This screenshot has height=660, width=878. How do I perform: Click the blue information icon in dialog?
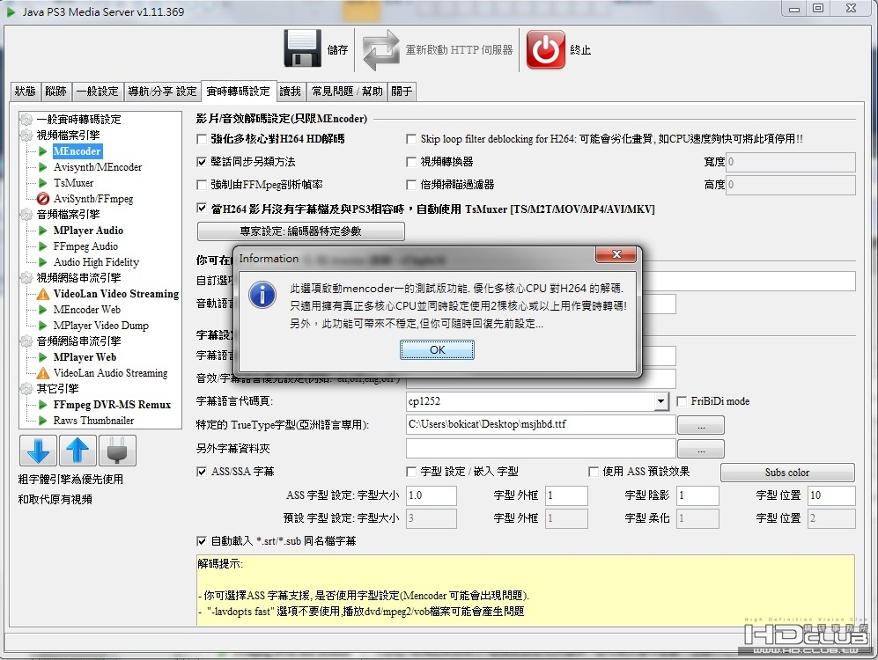click(262, 295)
